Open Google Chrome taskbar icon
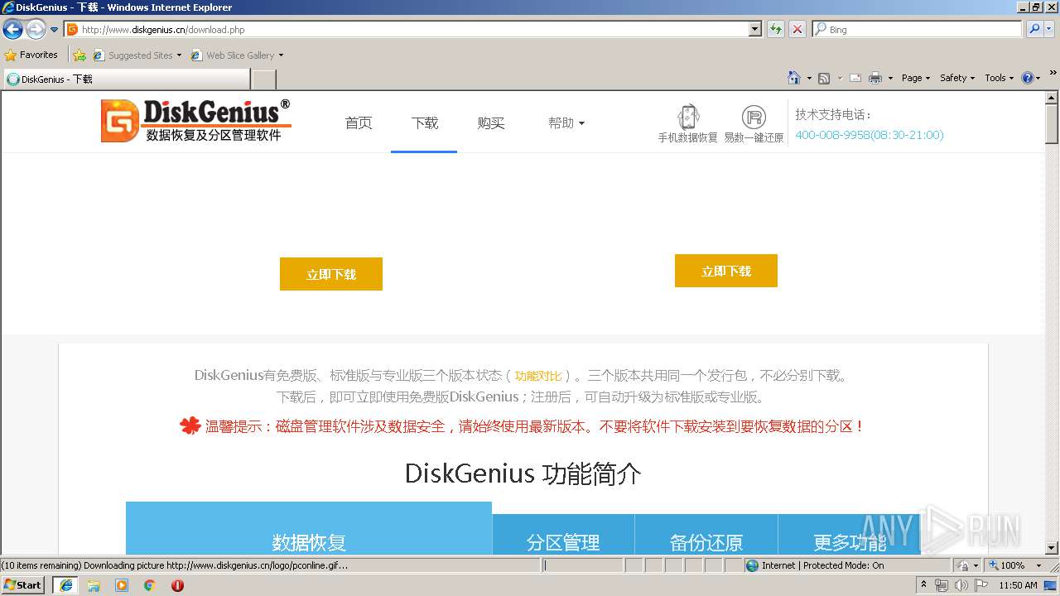This screenshot has height=596, width=1060. (x=150, y=585)
